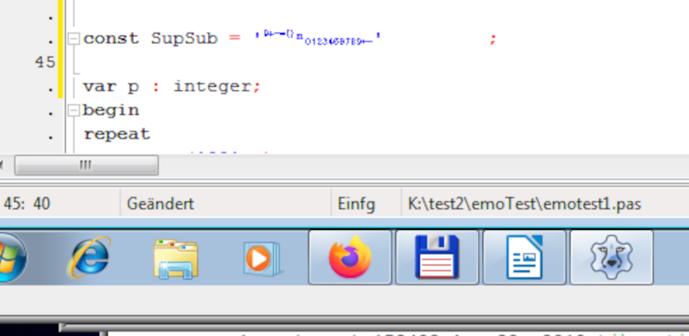Screen dimensions: 689x336
Task: Place cursor on 'var p' text
Action: [x=111, y=87]
